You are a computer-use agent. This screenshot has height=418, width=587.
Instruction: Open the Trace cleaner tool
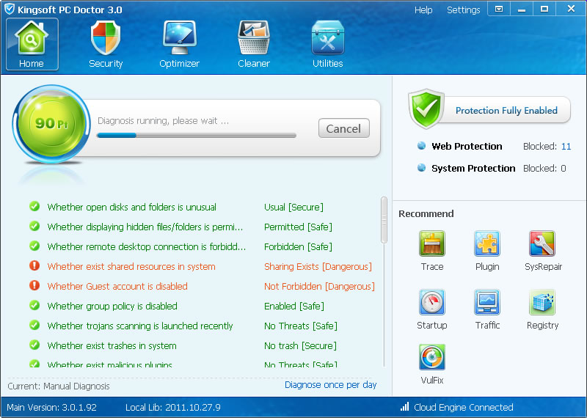point(432,251)
